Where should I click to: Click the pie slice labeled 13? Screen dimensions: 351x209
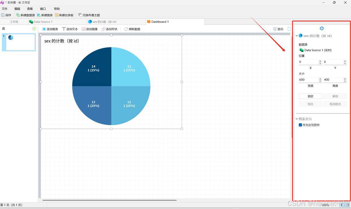click(x=93, y=104)
